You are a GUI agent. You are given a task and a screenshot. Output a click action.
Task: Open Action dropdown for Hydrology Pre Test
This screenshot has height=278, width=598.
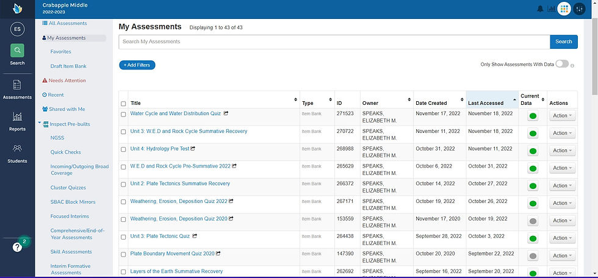click(562, 151)
